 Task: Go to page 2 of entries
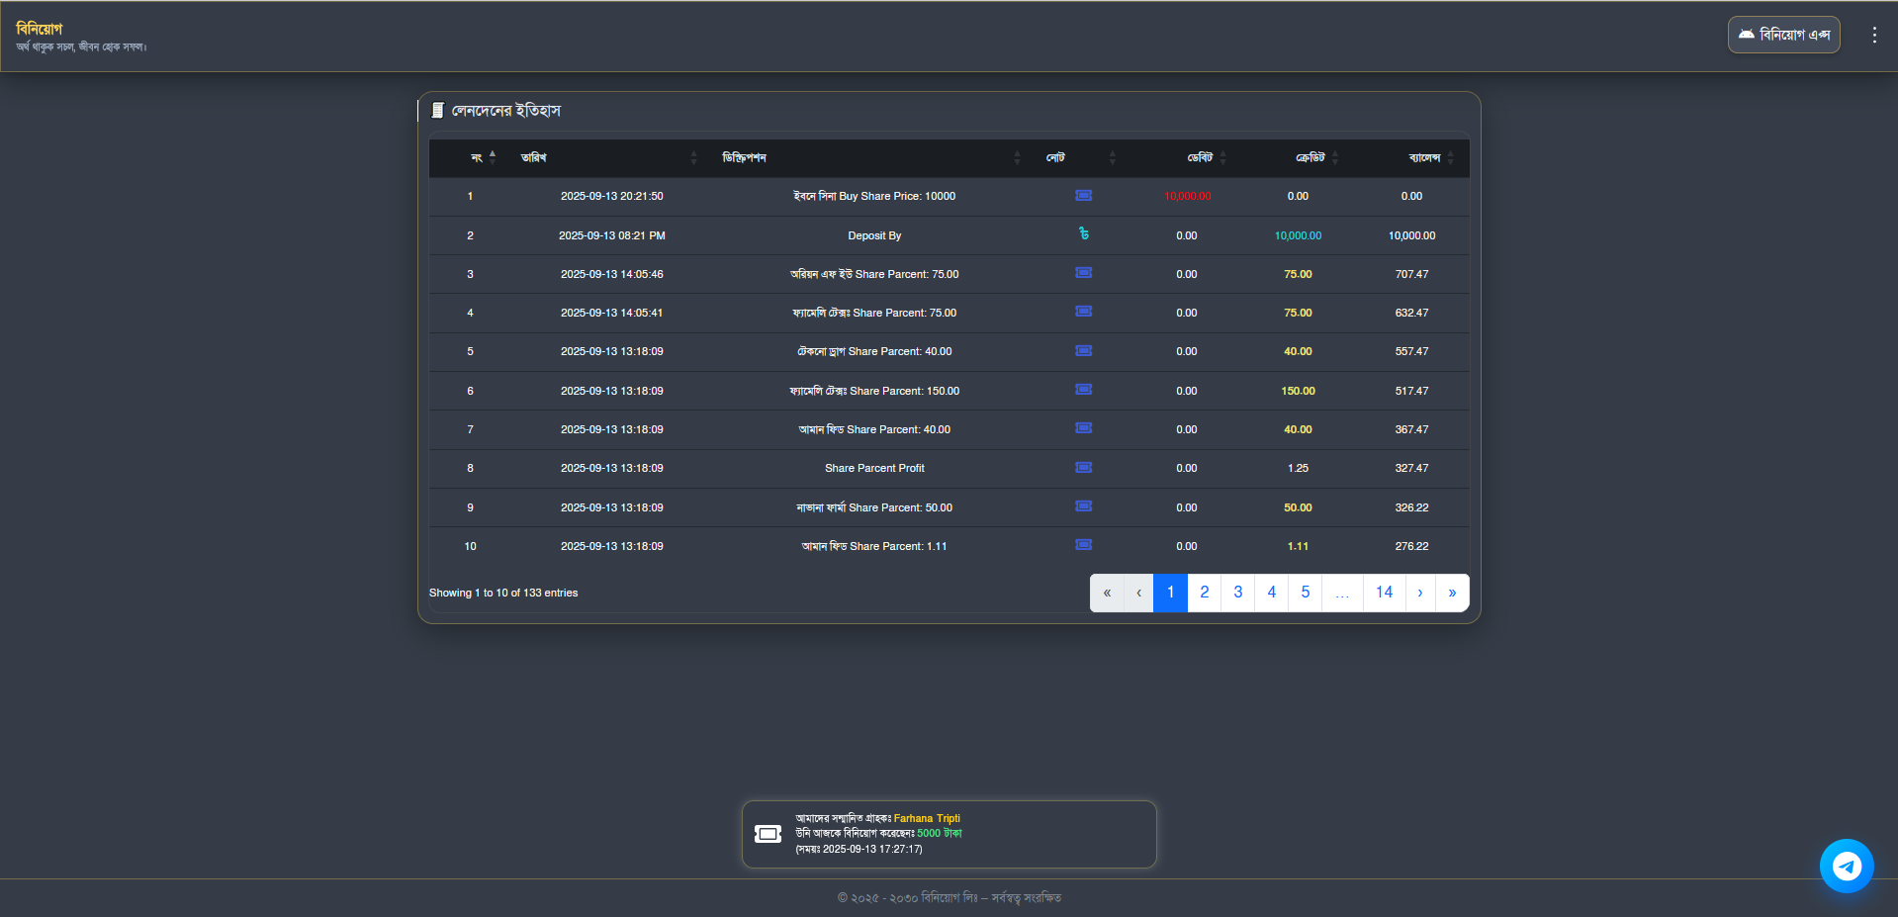[1204, 593]
